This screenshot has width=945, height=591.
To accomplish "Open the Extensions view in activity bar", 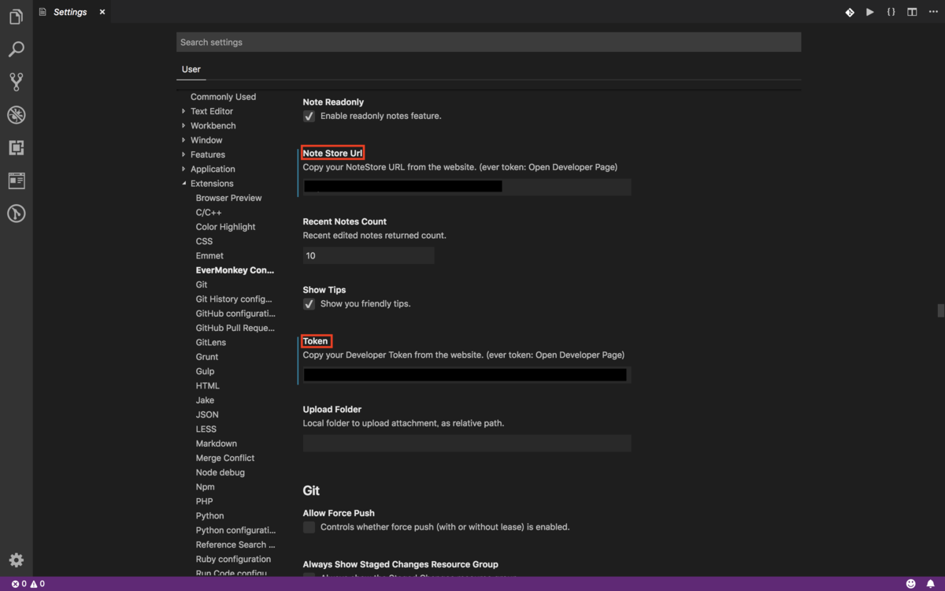I will [16, 148].
